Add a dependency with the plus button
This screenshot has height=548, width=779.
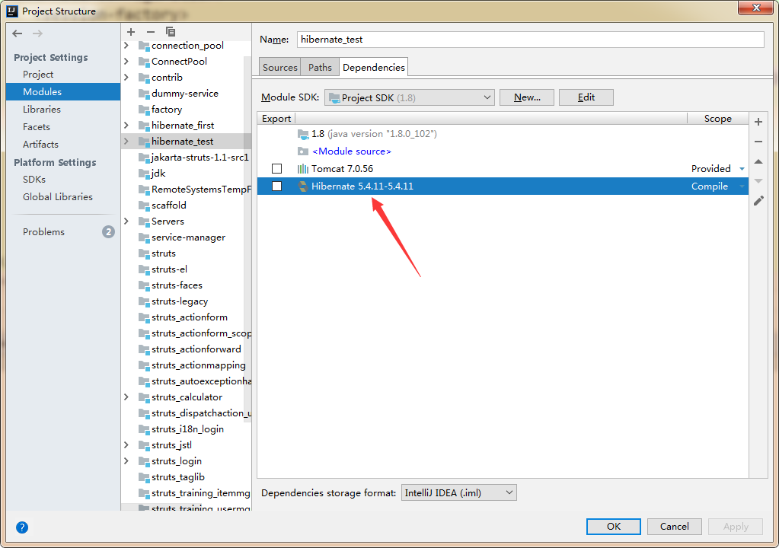pyautogui.click(x=758, y=122)
